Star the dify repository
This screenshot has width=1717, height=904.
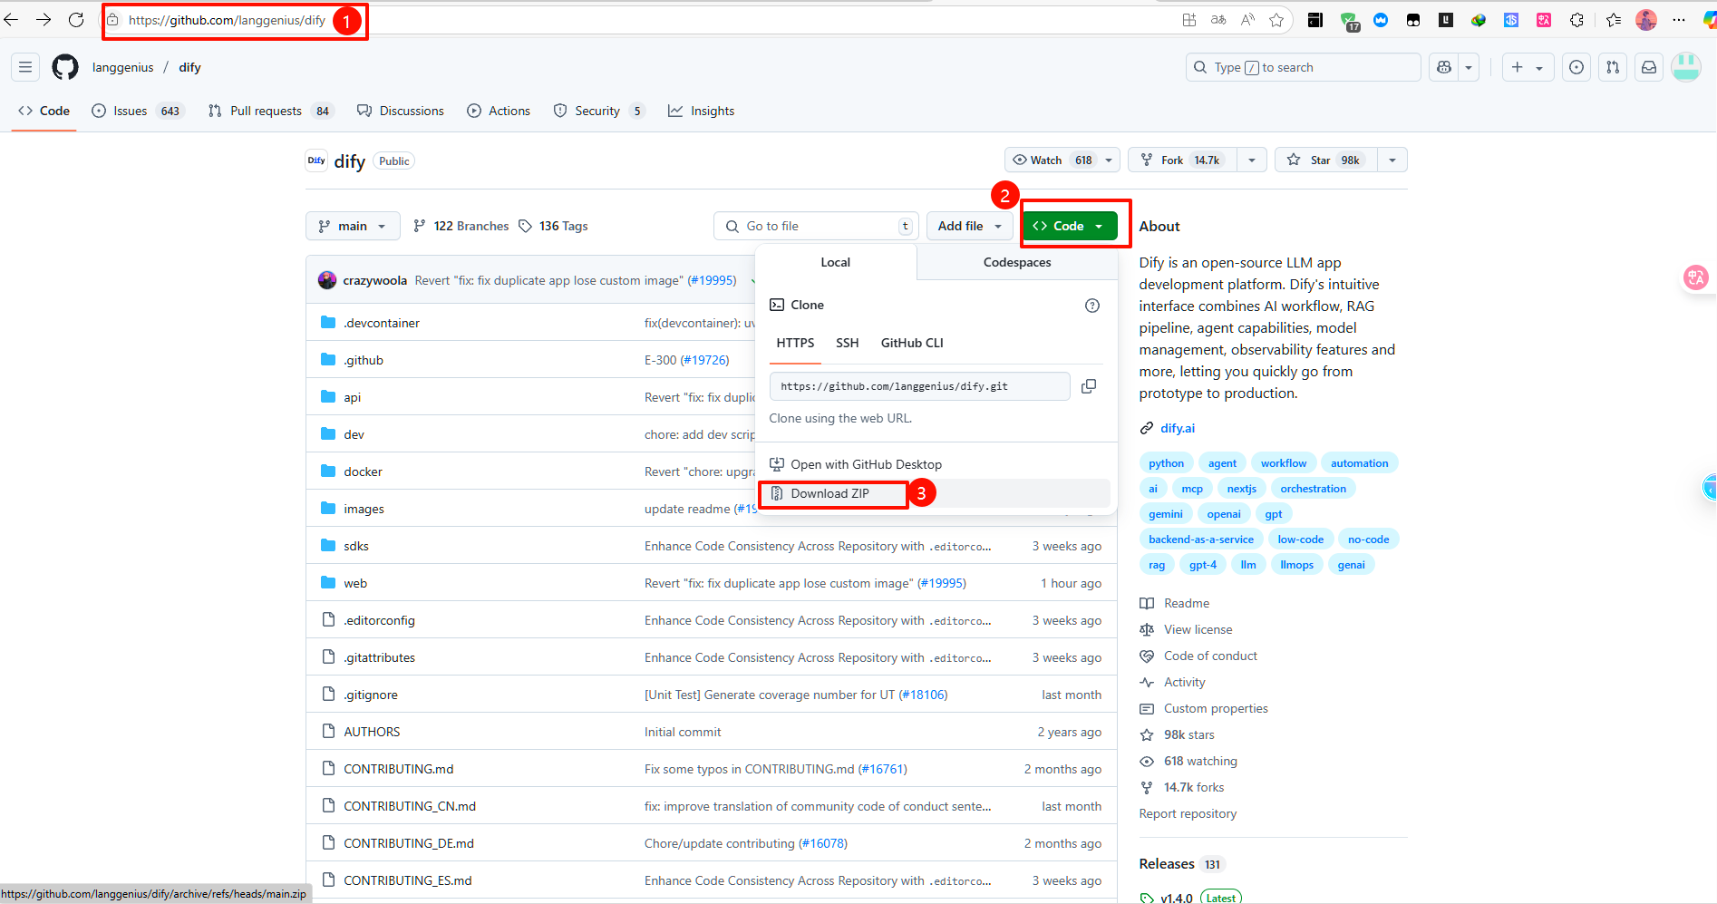(x=1326, y=160)
